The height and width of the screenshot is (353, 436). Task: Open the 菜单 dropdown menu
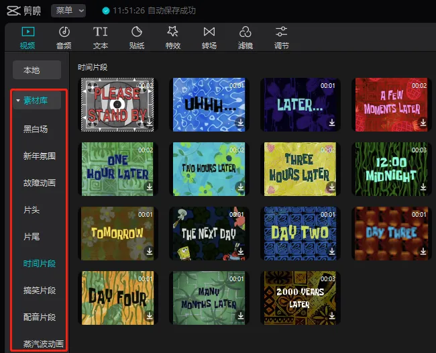click(68, 11)
